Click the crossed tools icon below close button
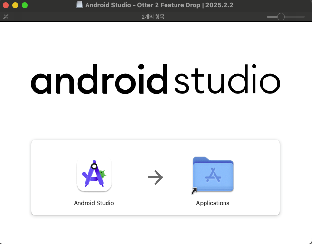This screenshot has height=244, width=312. (x=6, y=17)
